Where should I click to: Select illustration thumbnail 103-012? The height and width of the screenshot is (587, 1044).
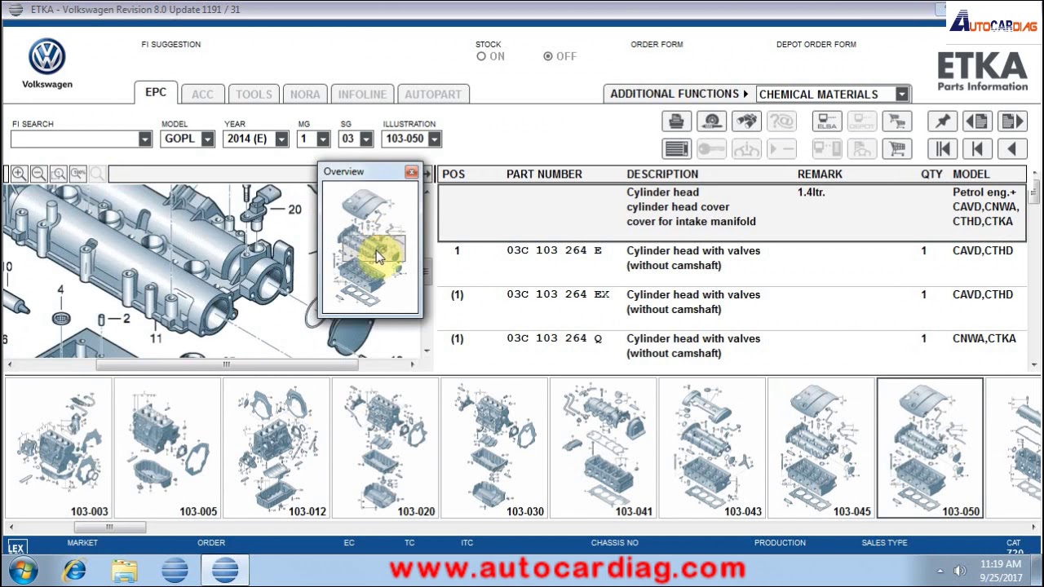[276, 448]
